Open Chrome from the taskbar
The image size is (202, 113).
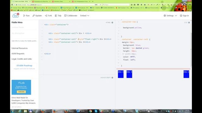click(91, 111)
